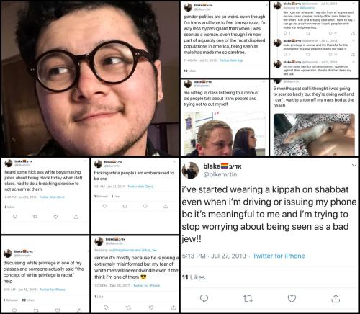
Task: Reply to the 'hick ass white boys' tweet
Action: coord(15,217)
